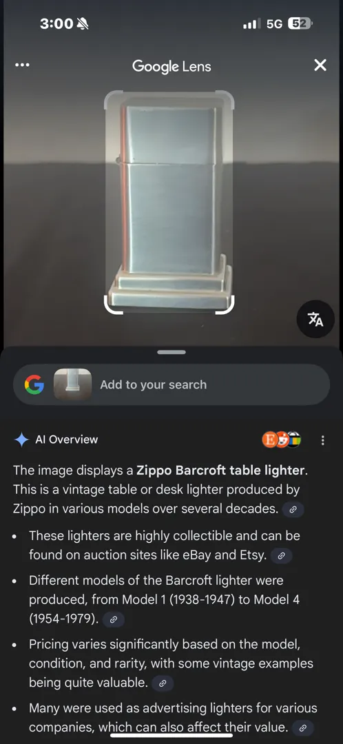Tap the Google G logo in search bar
The width and height of the screenshot is (343, 744).
point(34,384)
